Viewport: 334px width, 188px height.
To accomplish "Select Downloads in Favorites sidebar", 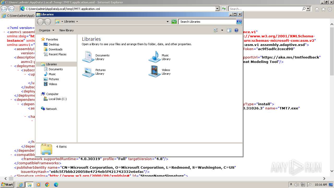I will tap(56, 49).
